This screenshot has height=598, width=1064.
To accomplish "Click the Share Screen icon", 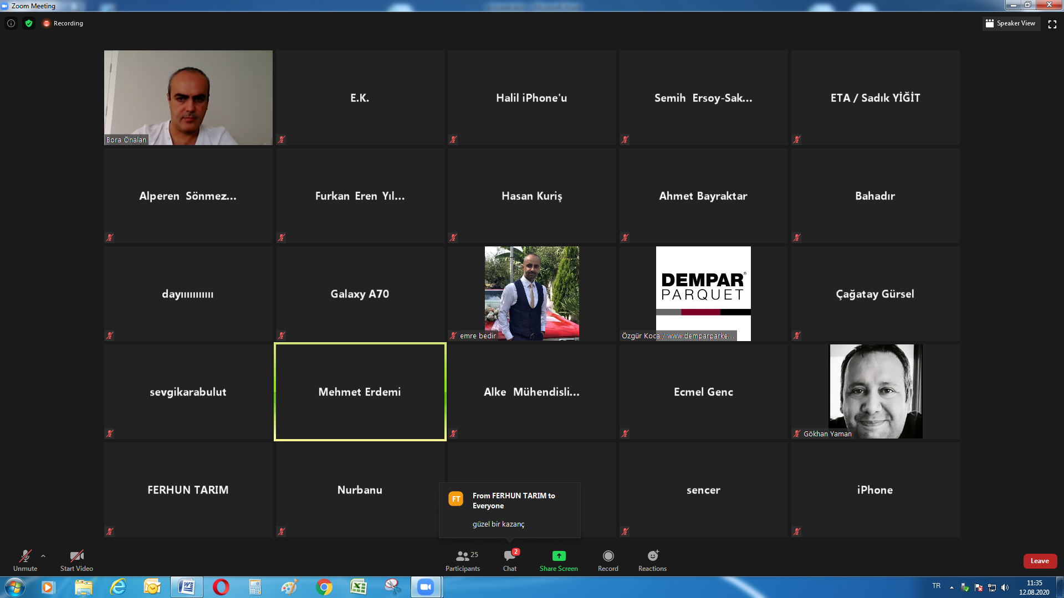I will [559, 556].
